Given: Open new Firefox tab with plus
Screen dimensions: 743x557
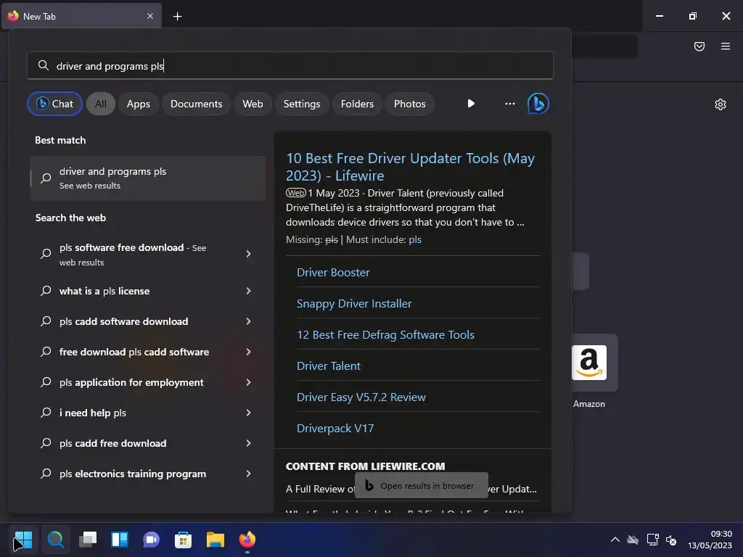Looking at the screenshot, I should [177, 17].
